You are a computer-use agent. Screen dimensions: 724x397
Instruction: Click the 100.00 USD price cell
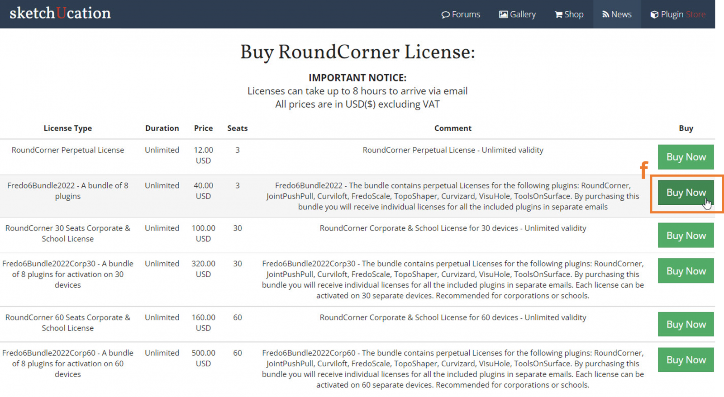click(x=203, y=233)
